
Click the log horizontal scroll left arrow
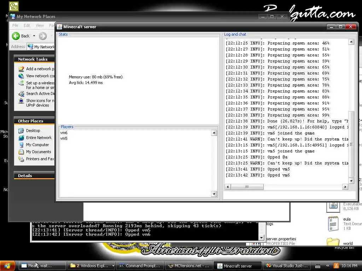pyautogui.click(x=228, y=187)
